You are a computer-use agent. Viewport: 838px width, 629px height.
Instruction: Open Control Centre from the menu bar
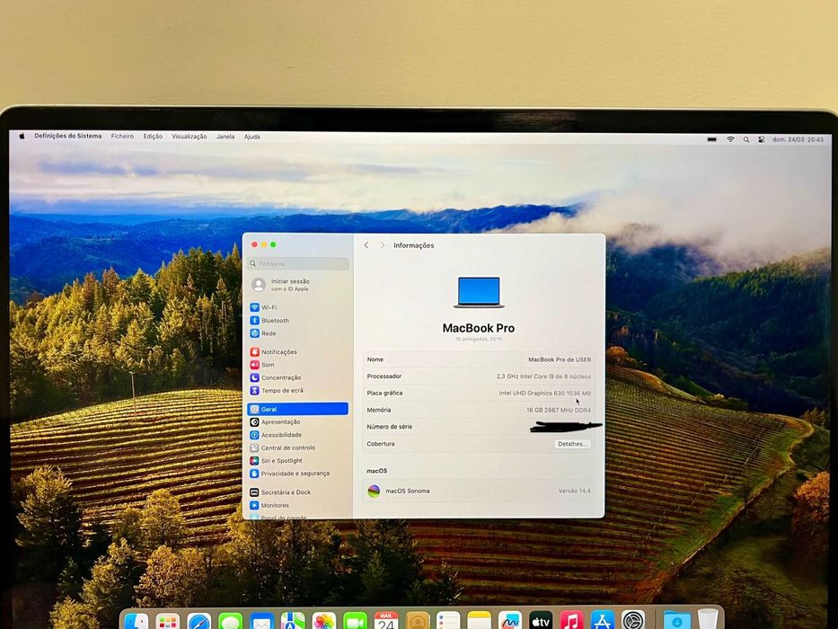pos(761,139)
